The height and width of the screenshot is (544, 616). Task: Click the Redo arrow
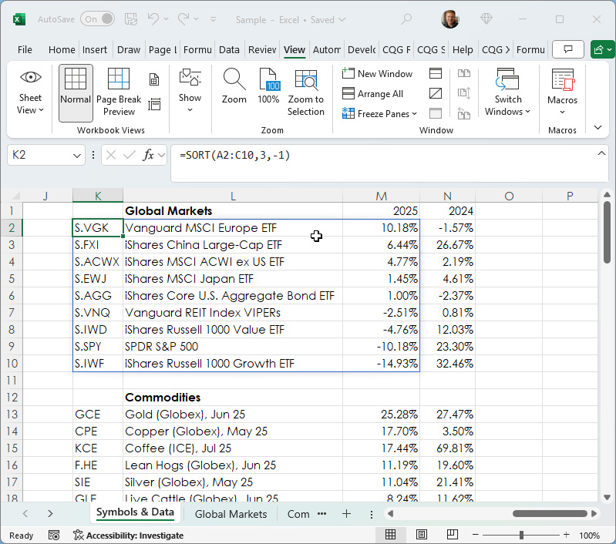[x=183, y=18]
